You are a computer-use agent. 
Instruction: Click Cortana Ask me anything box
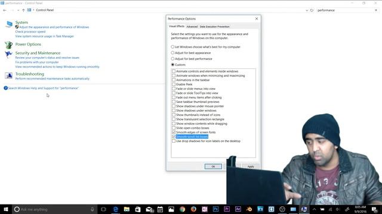click(54, 209)
